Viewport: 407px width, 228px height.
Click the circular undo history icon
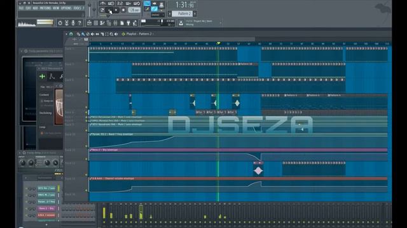[x=60, y=23]
